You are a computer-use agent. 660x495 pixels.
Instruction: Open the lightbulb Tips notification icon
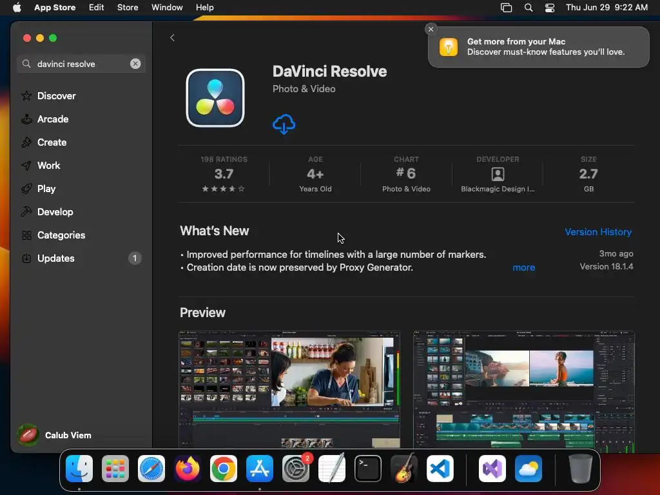[x=449, y=46]
